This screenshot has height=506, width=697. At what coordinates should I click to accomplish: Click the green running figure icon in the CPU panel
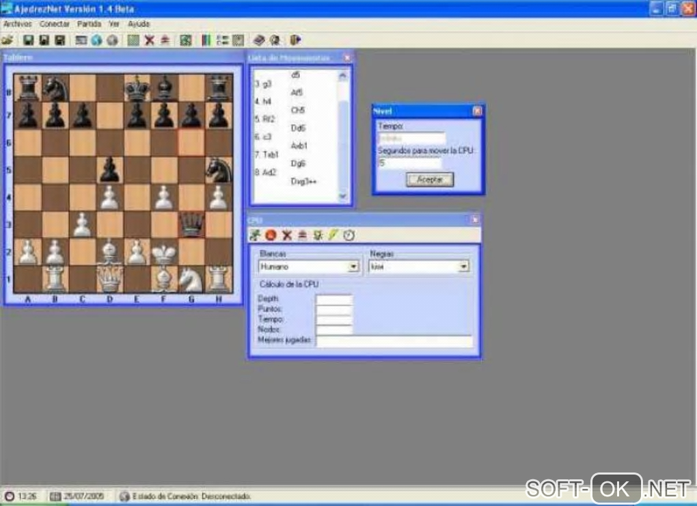[x=255, y=235]
